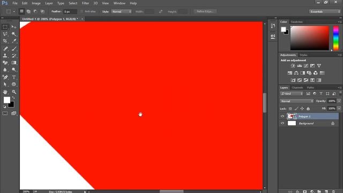Change the screen mode
Screen dimensions: 343x193
pyautogui.click(x=14, y=113)
